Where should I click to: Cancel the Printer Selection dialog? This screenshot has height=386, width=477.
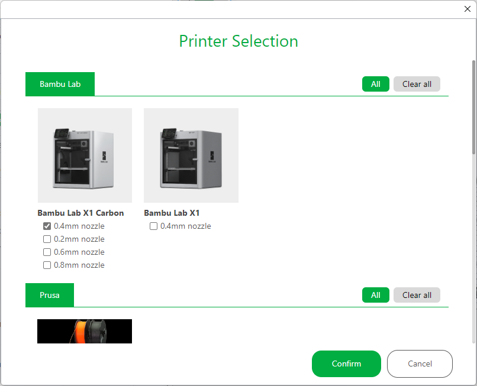[x=420, y=364]
